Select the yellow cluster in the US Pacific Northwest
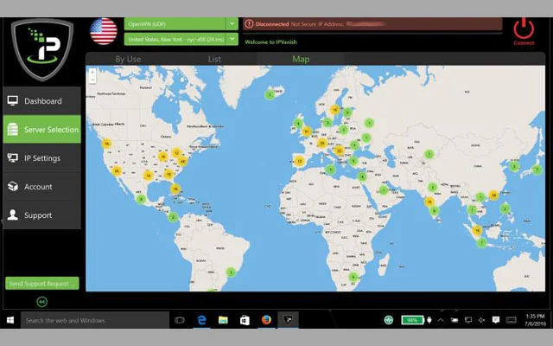Image resolution: width=553 pixels, height=346 pixels. point(106,144)
